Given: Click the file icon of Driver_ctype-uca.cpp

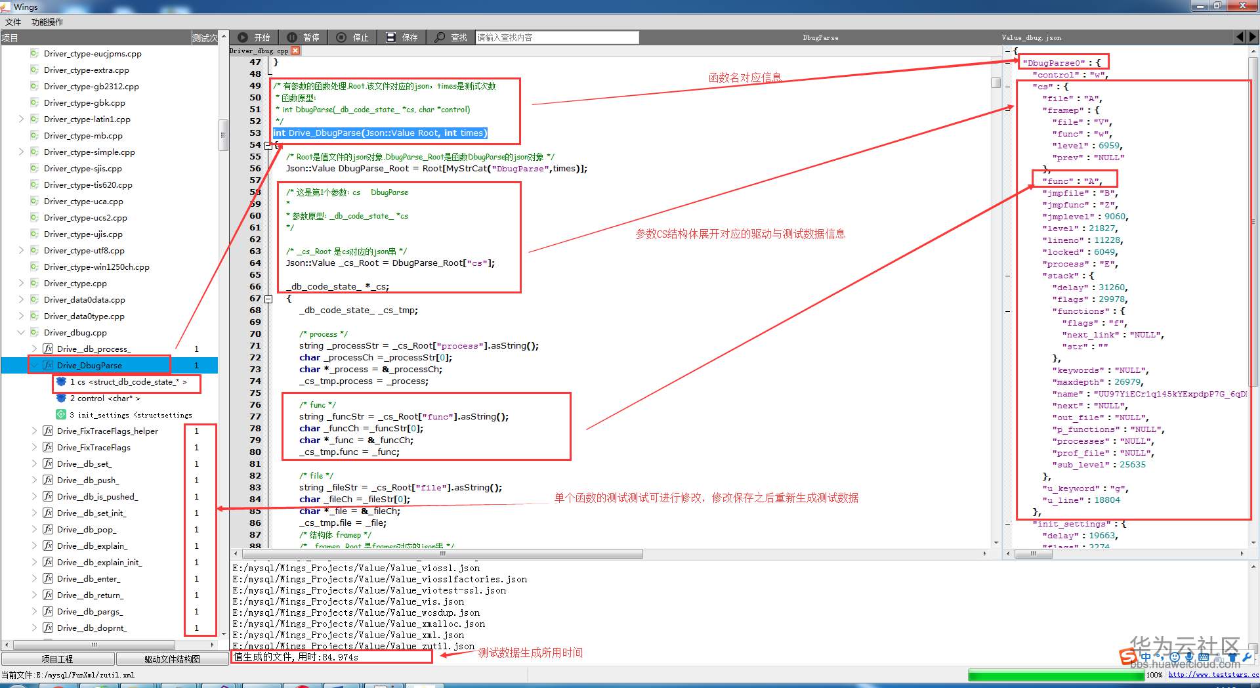Looking at the screenshot, I should tap(34, 201).
